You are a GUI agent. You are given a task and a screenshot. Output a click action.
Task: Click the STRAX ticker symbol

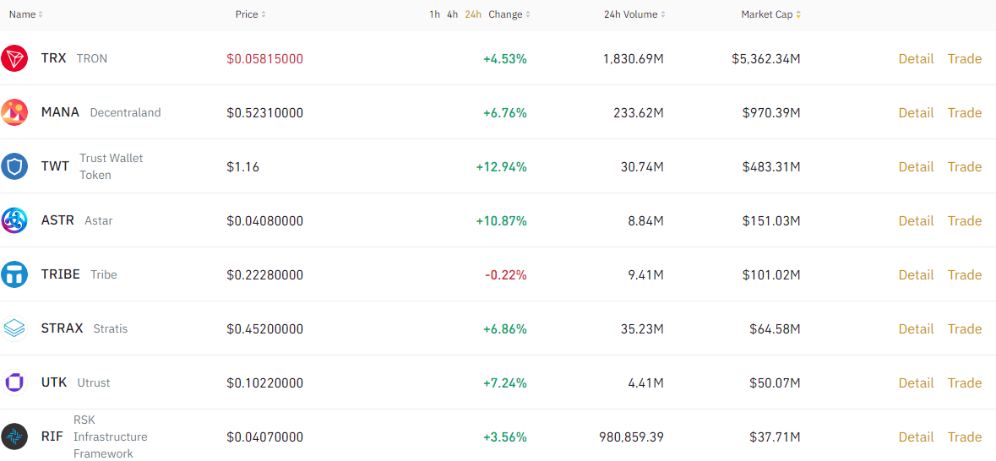pos(62,328)
